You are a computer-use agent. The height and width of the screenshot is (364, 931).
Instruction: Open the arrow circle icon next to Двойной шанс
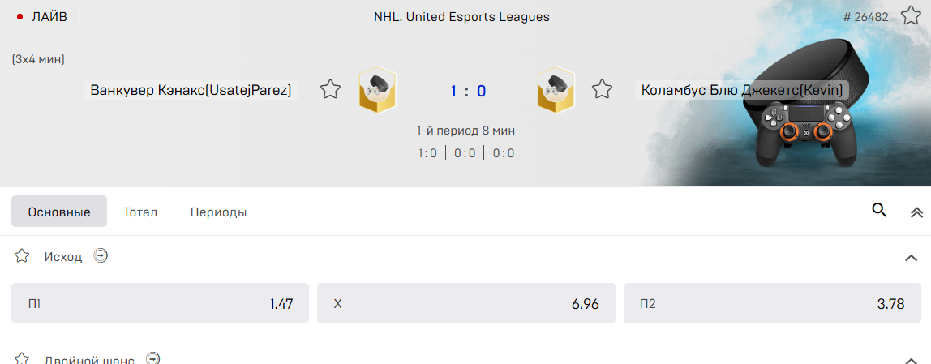point(153,358)
